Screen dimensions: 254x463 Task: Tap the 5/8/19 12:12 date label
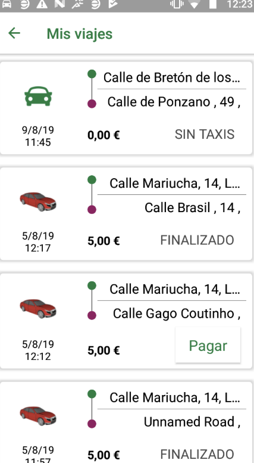click(38, 350)
